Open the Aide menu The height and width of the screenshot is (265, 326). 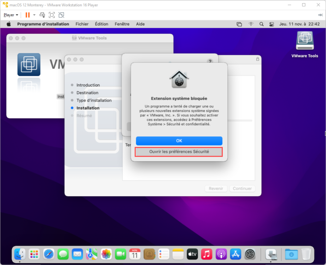(x=140, y=24)
